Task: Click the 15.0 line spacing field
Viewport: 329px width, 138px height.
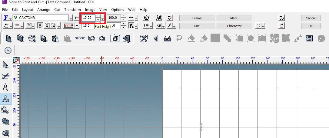Action: tap(88, 26)
